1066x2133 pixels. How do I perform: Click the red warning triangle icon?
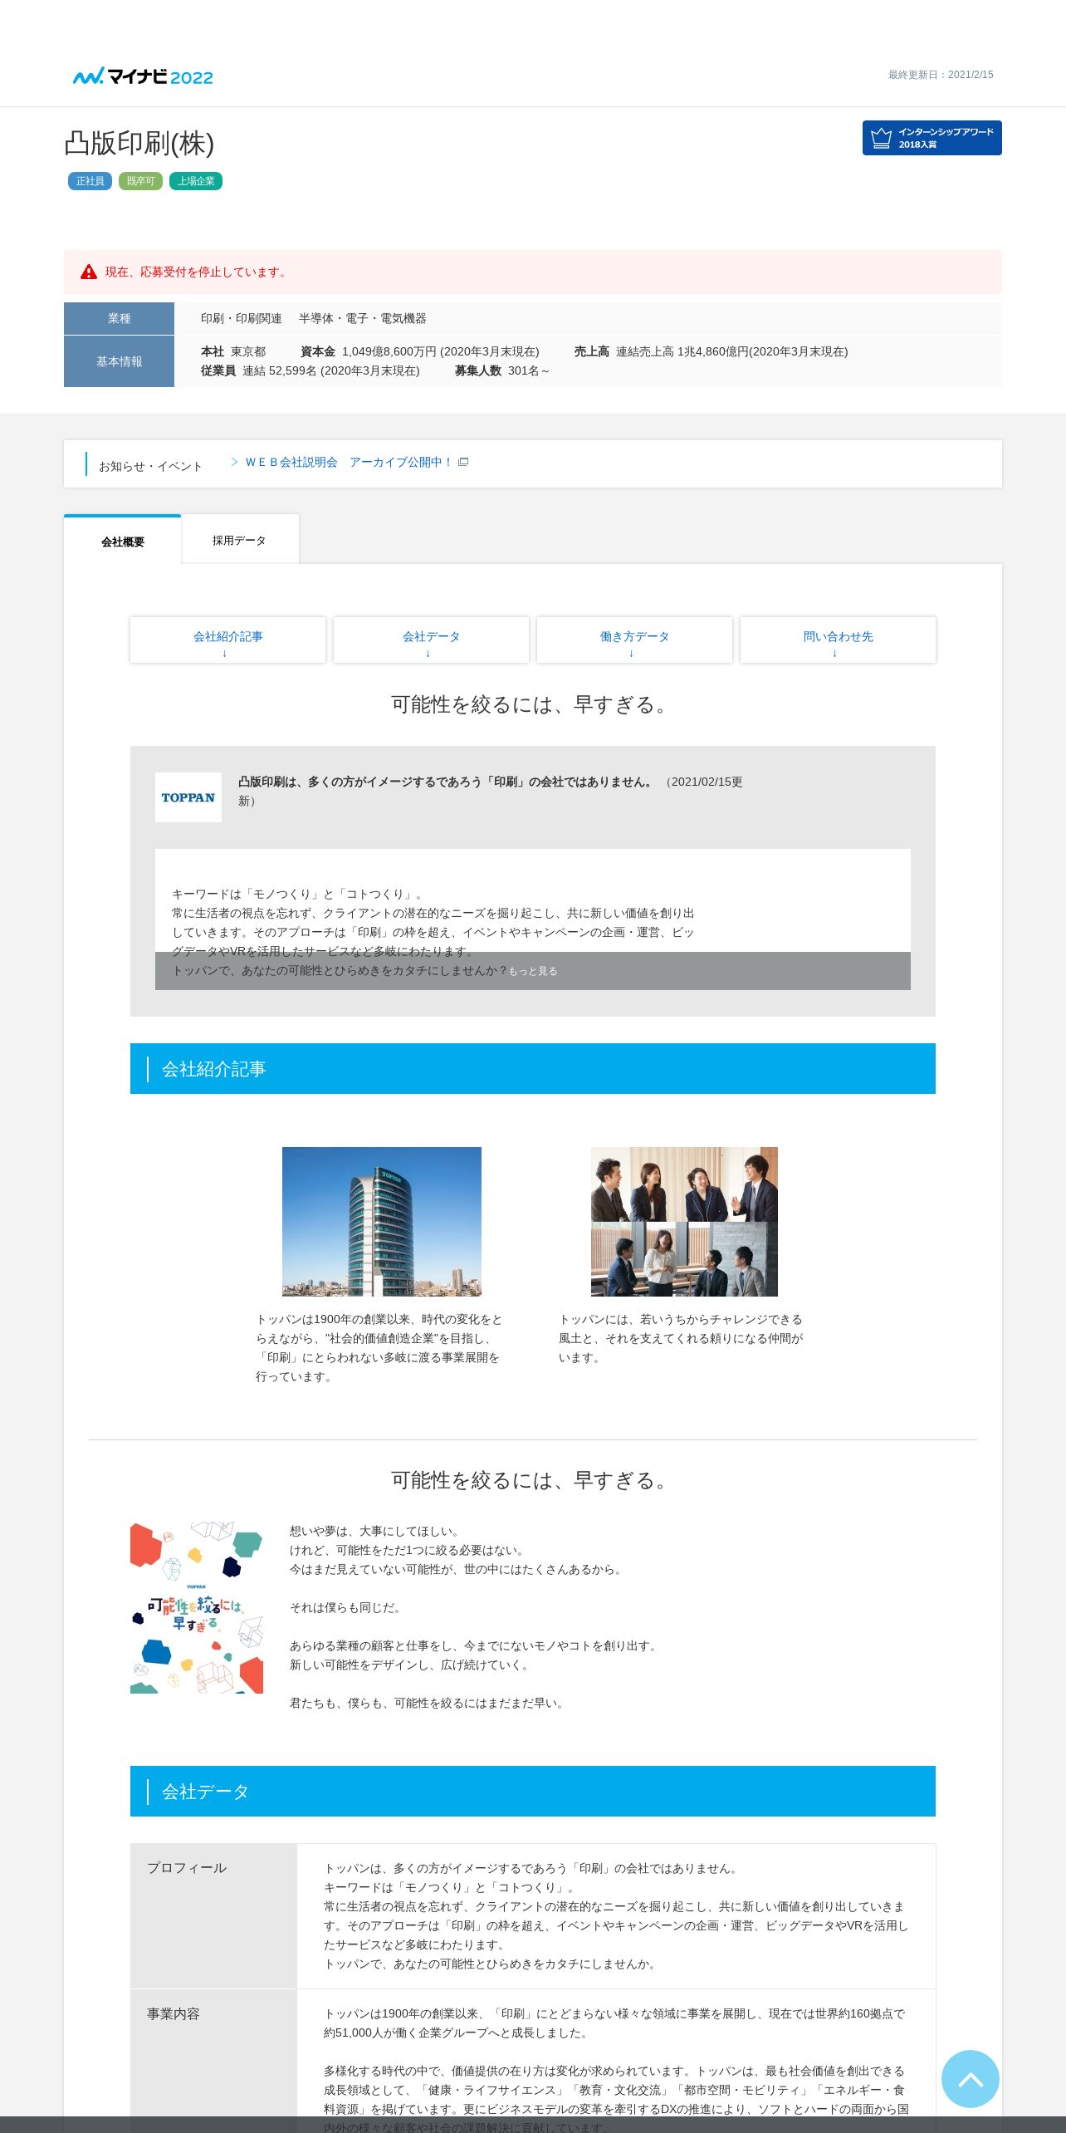point(89,272)
